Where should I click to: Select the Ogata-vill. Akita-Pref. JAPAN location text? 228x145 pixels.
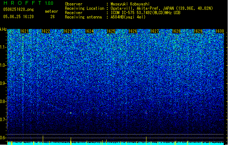[x=162, y=8]
